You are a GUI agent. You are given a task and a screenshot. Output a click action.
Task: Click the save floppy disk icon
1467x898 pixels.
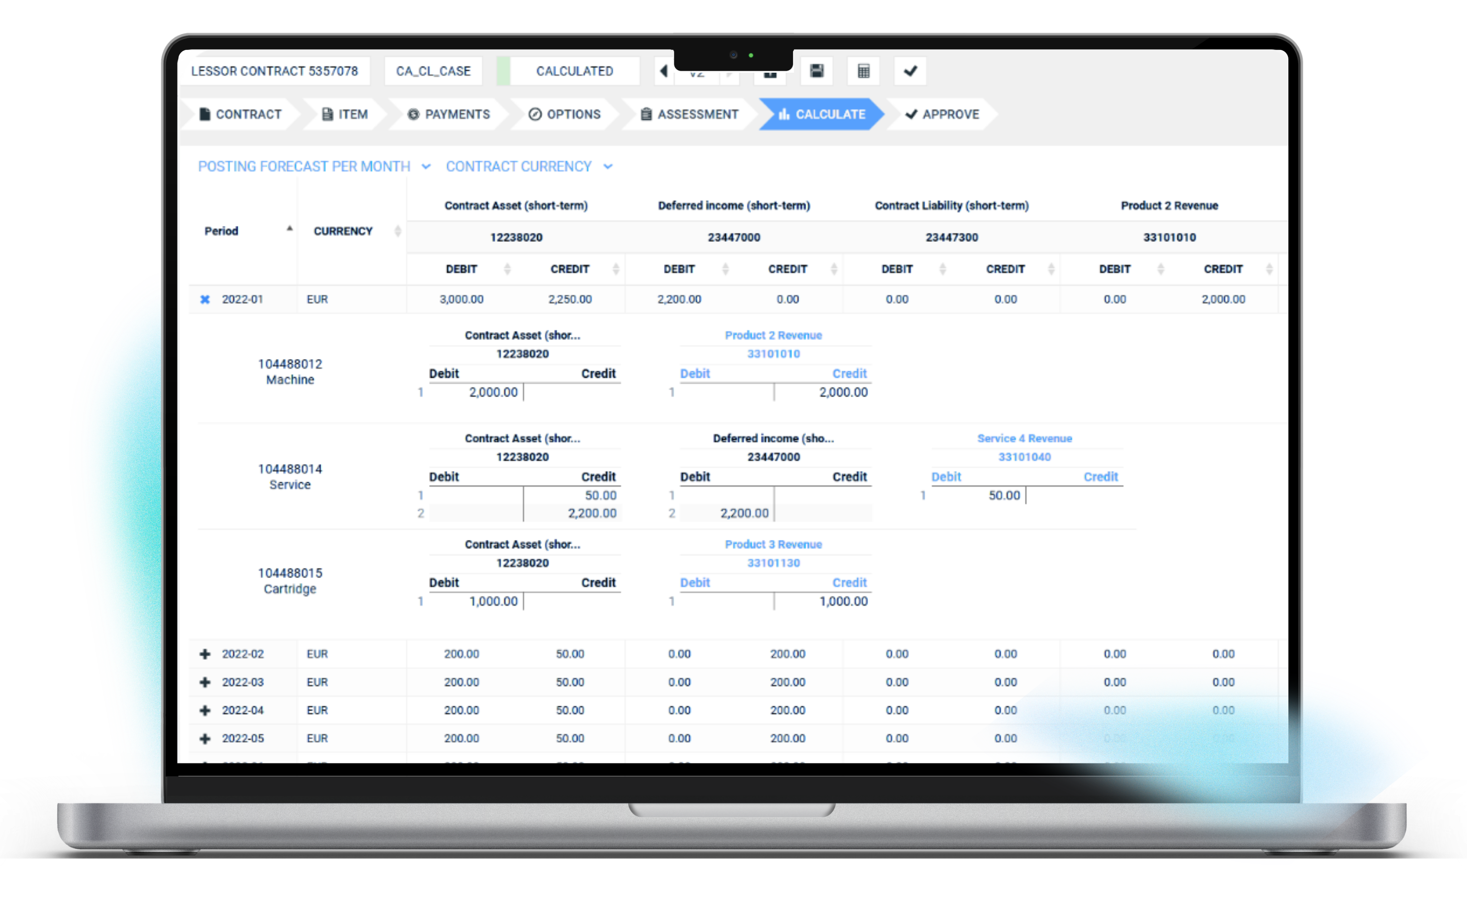click(817, 71)
